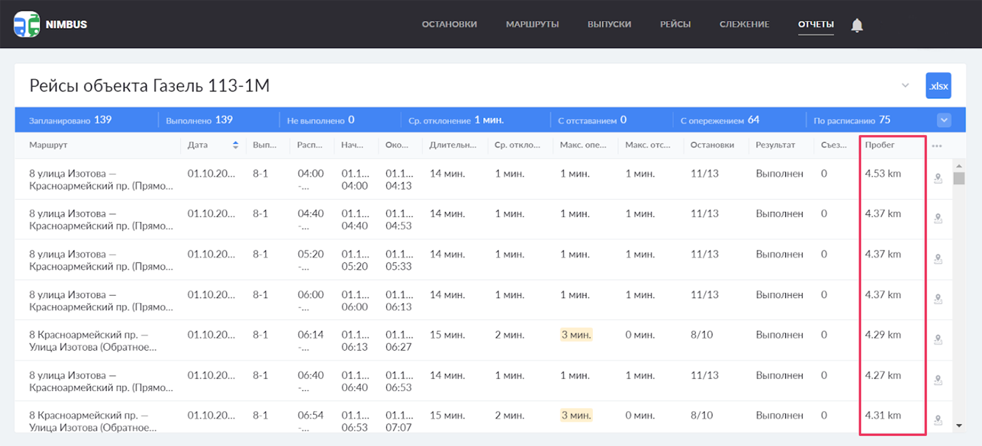Click the Маршрут column header

pyautogui.click(x=48, y=145)
